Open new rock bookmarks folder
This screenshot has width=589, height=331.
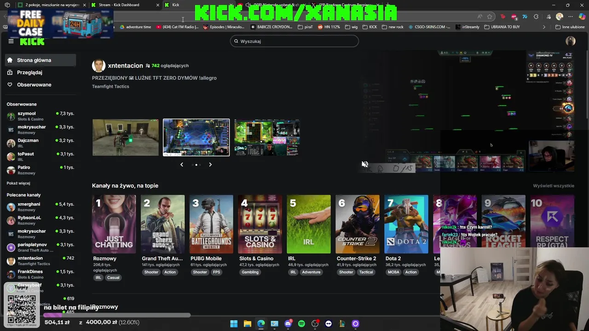click(393, 27)
